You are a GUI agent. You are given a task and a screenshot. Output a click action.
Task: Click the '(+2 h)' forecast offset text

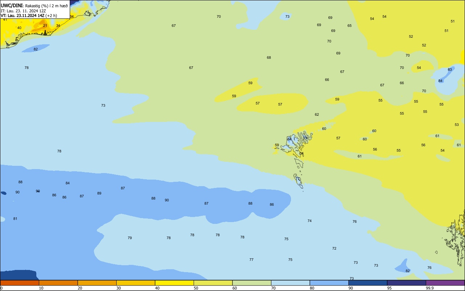click(x=51, y=16)
